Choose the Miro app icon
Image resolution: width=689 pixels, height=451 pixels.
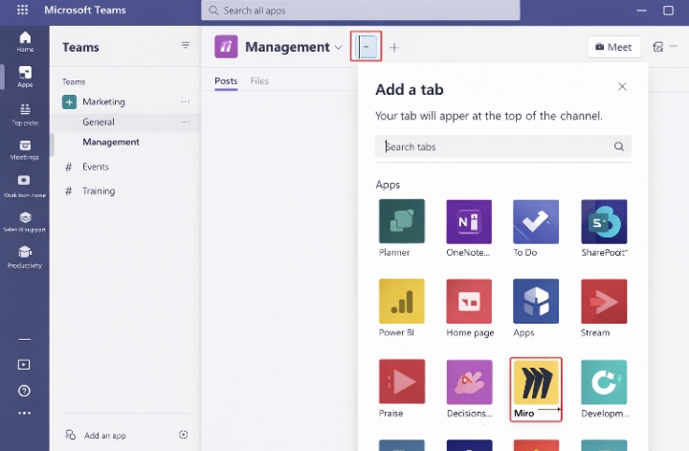(x=536, y=383)
